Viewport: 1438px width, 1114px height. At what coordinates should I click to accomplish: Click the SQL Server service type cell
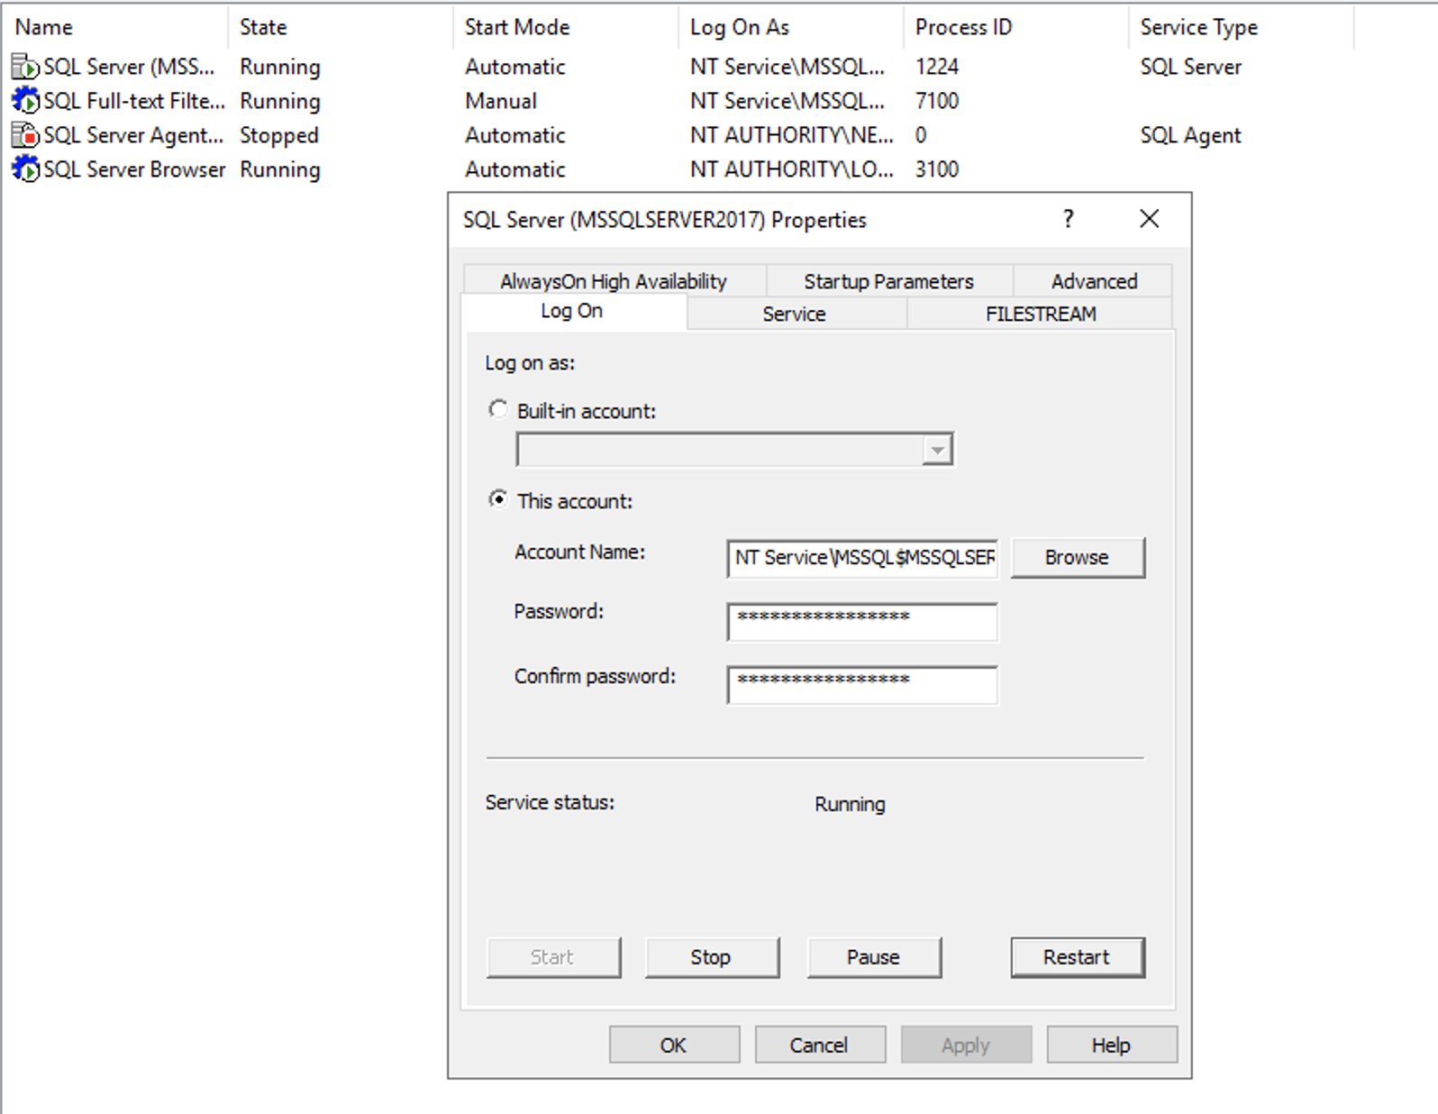(x=1191, y=67)
